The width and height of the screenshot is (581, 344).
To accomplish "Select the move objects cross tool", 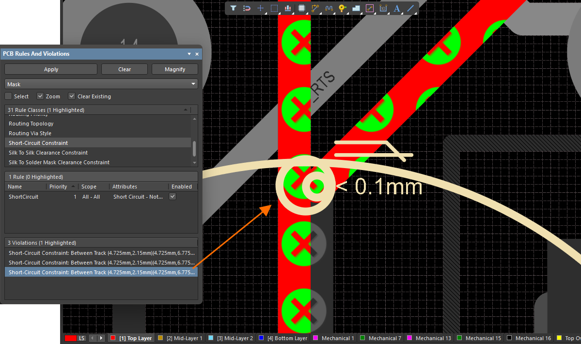I will 261,8.
